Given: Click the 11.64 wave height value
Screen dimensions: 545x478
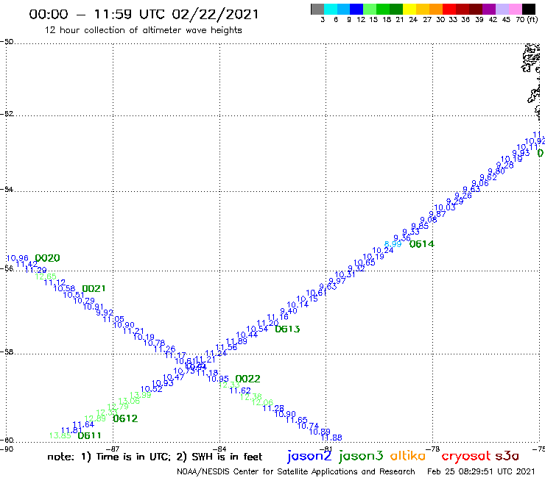Looking at the screenshot, I should coord(83,424).
